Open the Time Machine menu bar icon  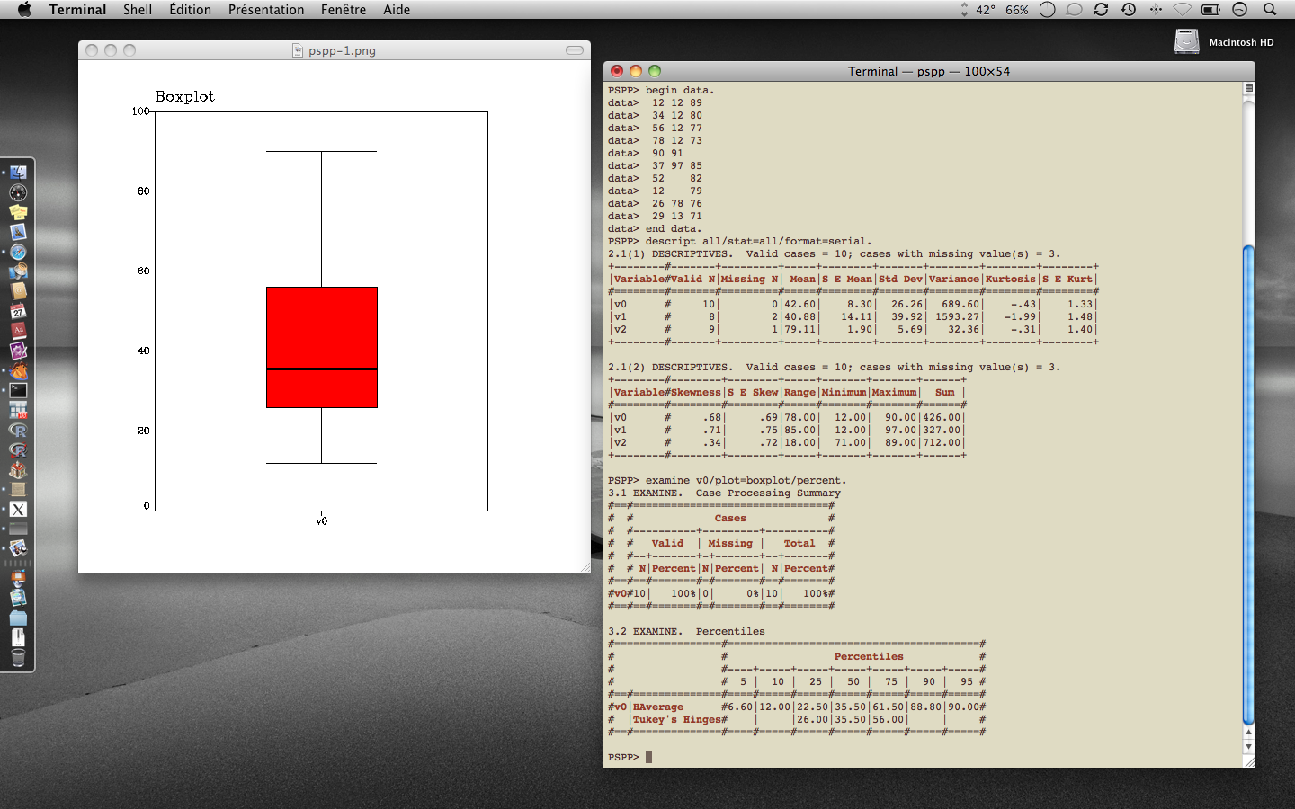pyautogui.click(x=1129, y=10)
